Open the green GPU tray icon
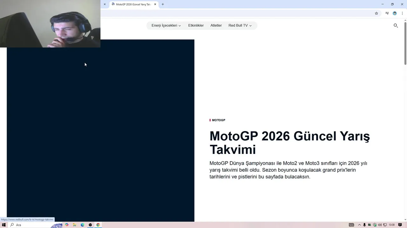407x228 pixels. 369,225
